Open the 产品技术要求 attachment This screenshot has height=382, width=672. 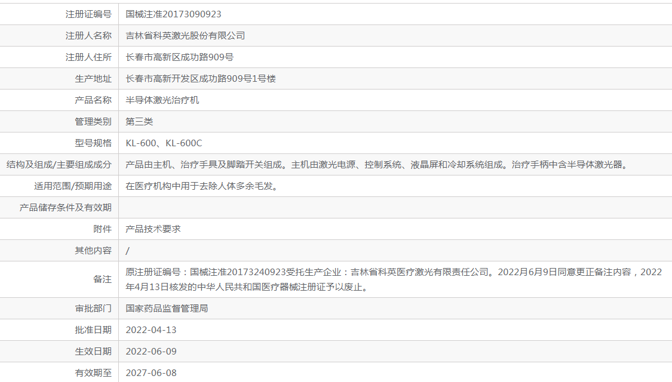click(x=153, y=229)
